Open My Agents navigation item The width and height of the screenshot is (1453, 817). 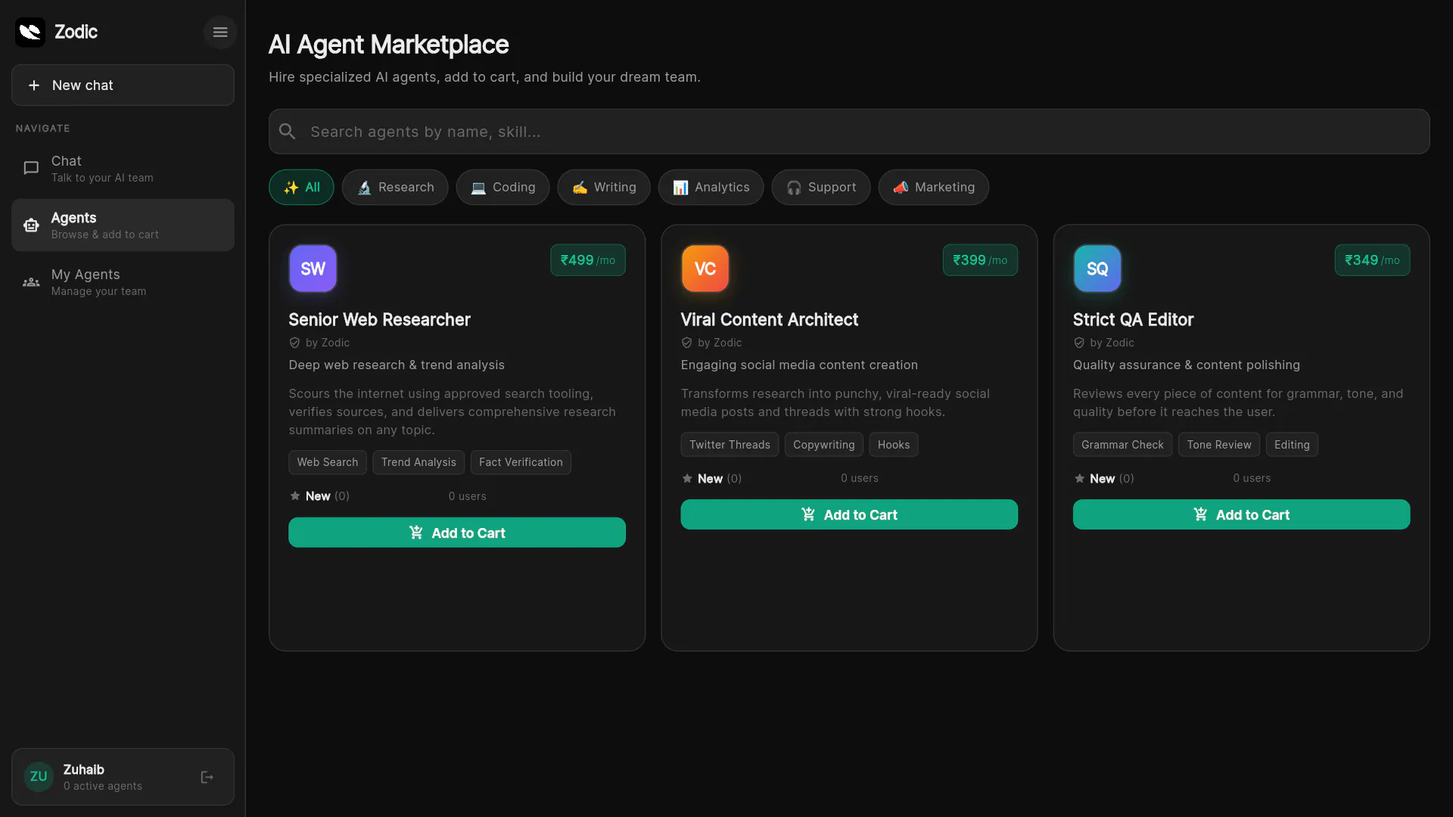[123, 282]
